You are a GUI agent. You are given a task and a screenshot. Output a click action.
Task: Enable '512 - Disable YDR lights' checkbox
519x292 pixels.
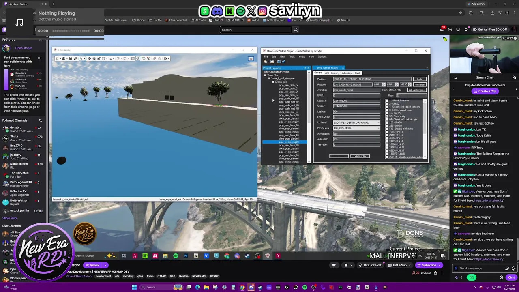pos(387,129)
